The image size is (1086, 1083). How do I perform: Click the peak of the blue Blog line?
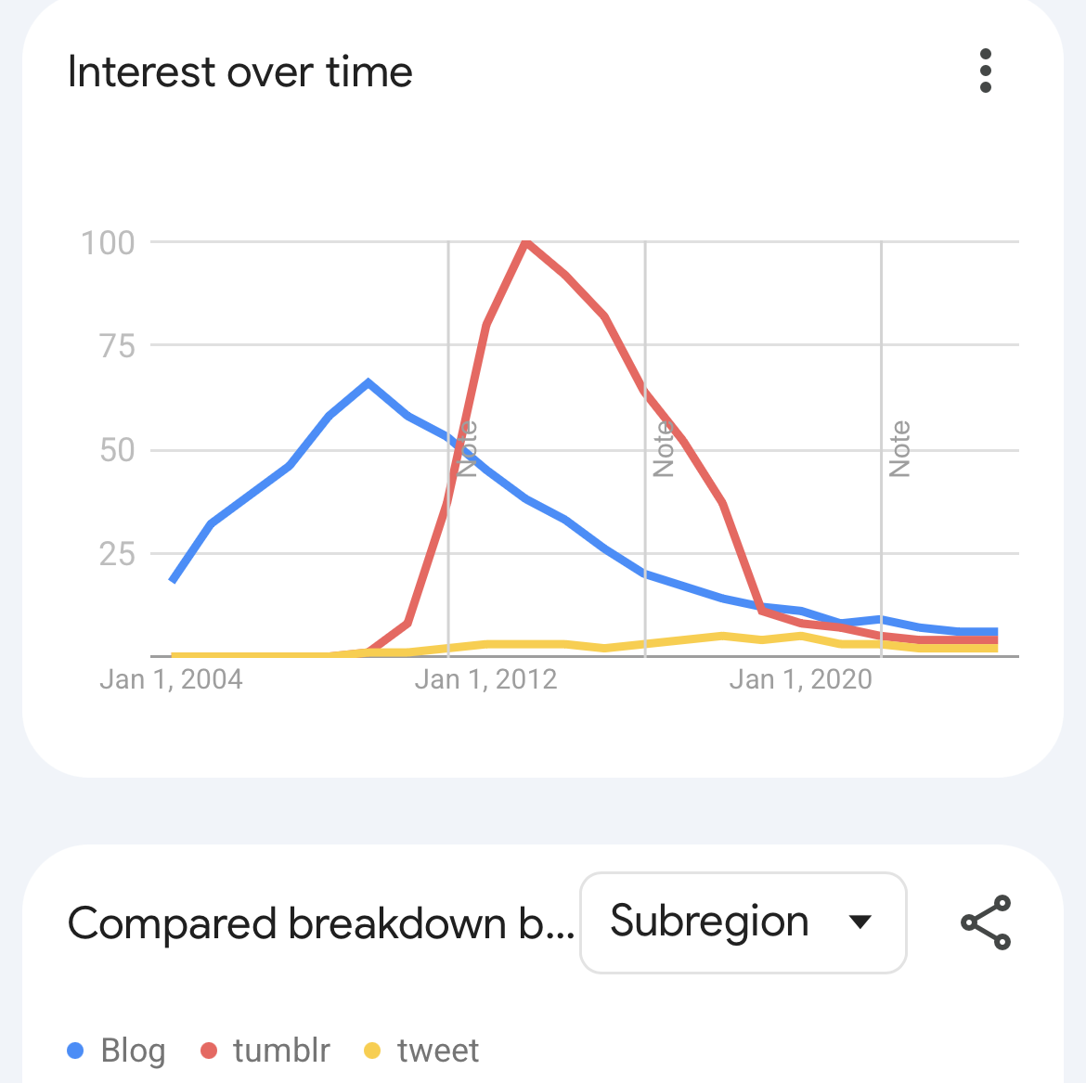[x=368, y=382]
